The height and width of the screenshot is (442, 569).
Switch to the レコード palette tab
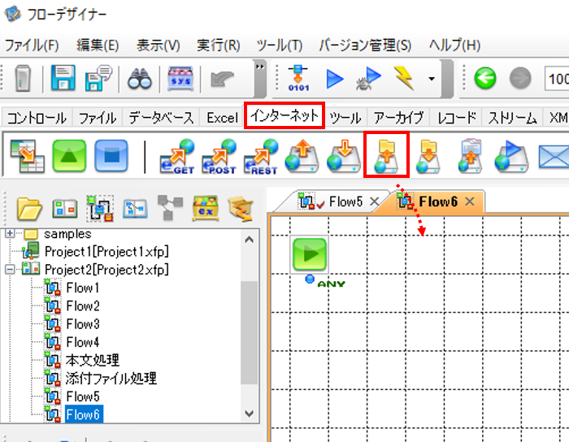(457, 118)
